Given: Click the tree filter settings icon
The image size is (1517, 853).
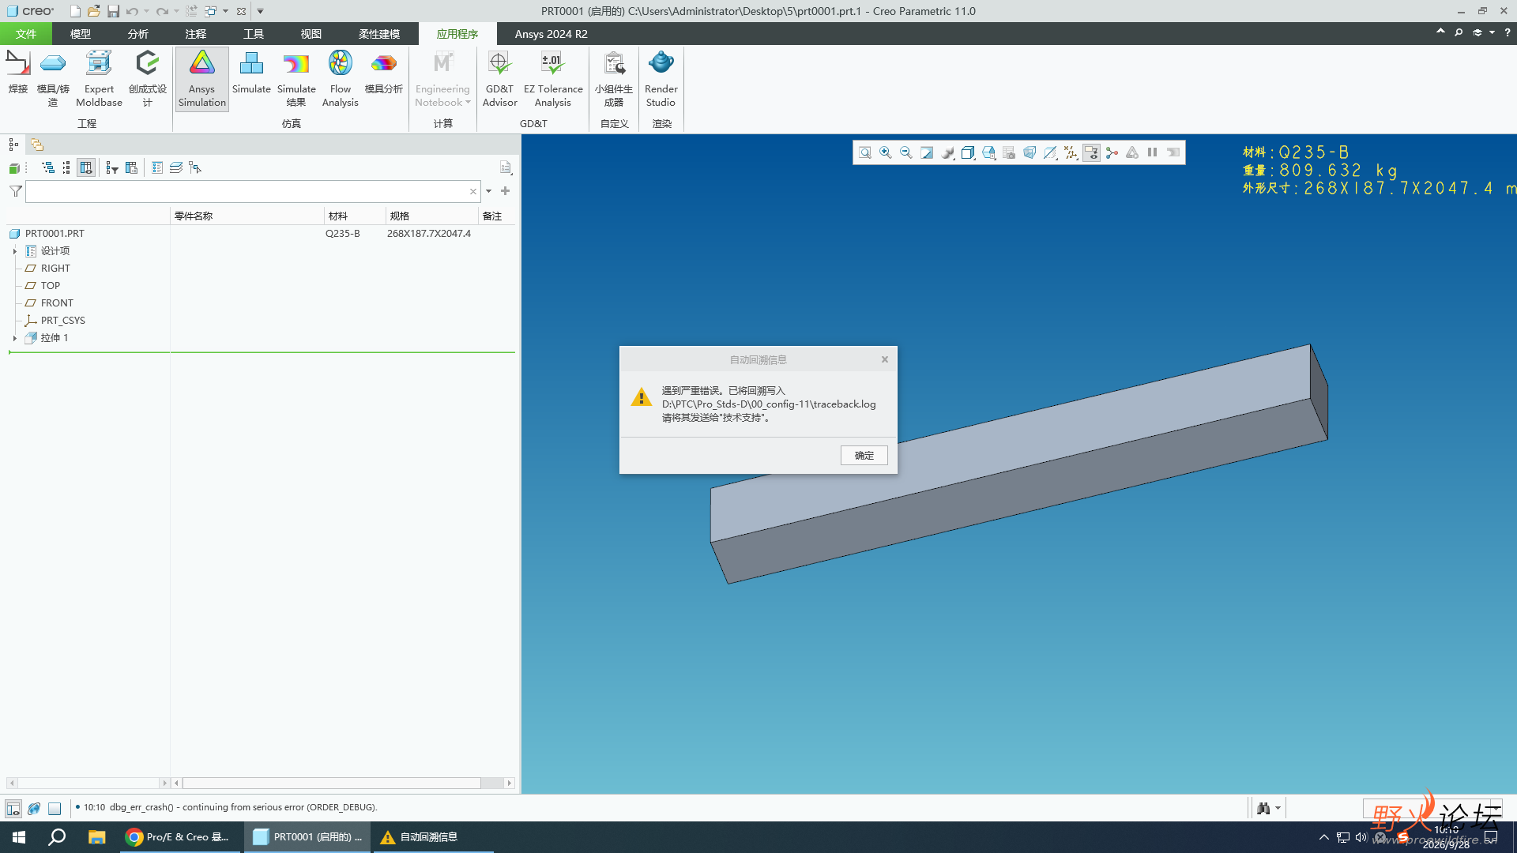Looking at the screenshot, I should coord(111,167).
